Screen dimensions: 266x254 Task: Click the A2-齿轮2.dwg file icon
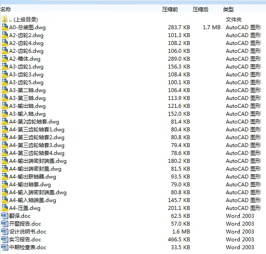5,35
